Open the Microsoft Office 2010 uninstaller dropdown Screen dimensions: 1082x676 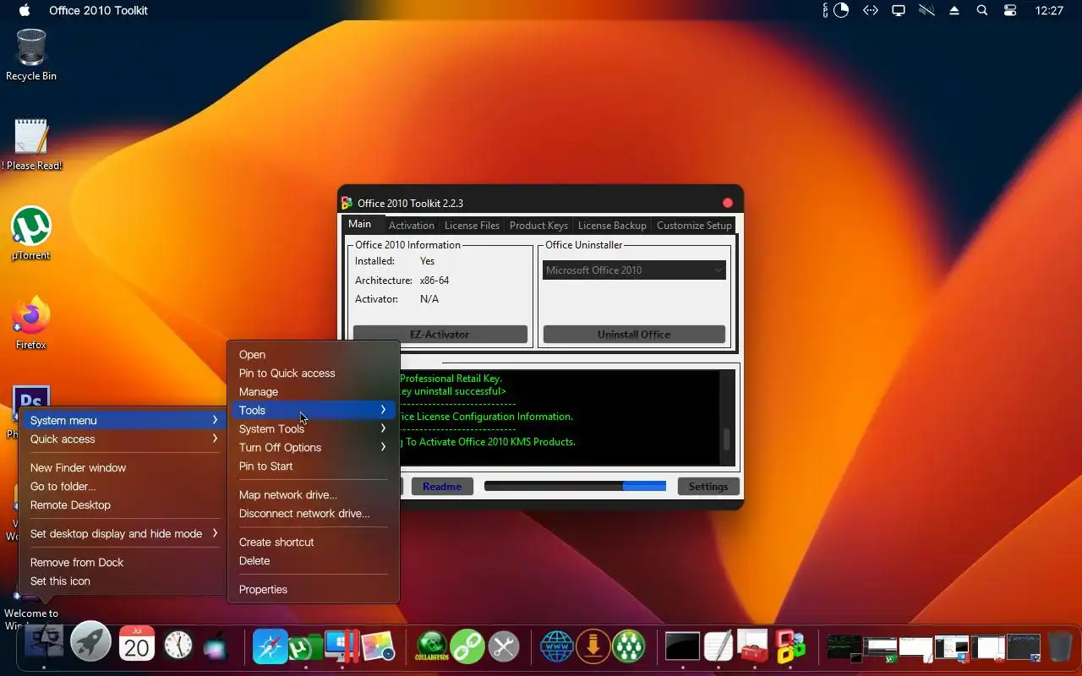[634, 270]
